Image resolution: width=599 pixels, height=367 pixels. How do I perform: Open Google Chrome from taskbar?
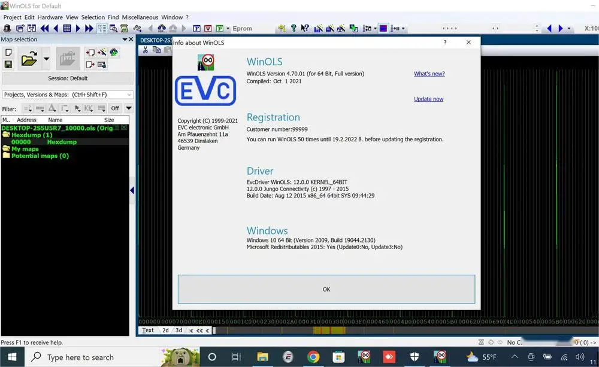click(313, 357)
